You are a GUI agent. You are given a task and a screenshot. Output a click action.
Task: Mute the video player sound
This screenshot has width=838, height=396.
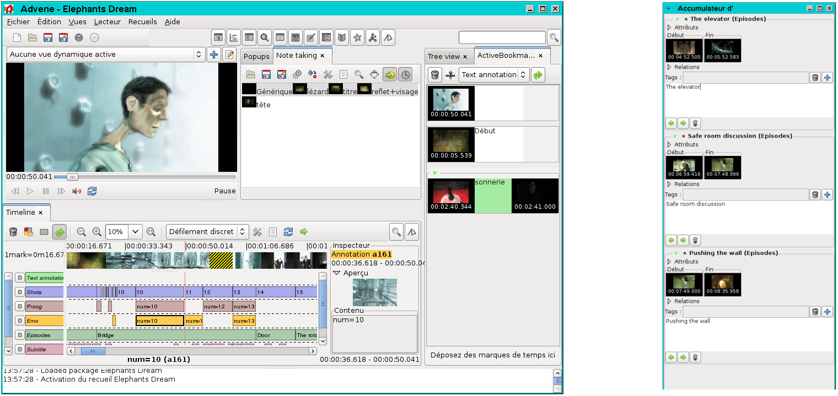[x=77, y=191]
